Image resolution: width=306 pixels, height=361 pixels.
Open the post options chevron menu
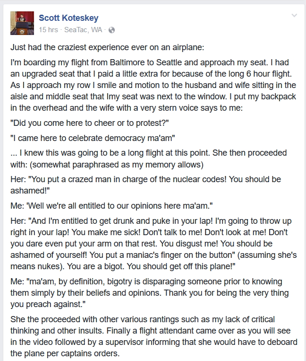tap(294, 16)
